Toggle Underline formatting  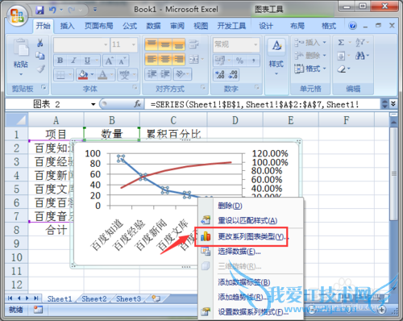point(87,60)
